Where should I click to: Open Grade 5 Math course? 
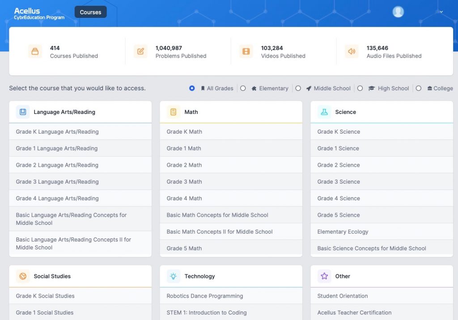pos(231,248)
